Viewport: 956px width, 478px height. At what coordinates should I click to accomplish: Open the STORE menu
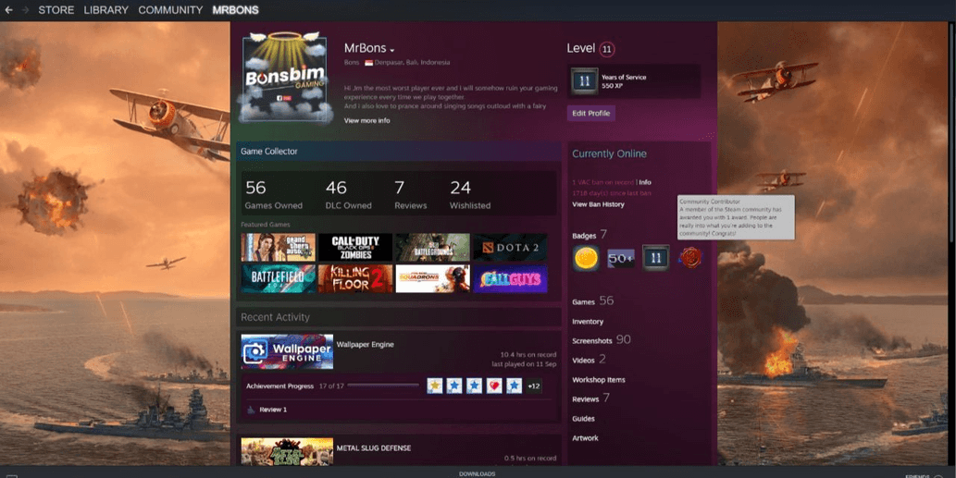coord(56,10)
